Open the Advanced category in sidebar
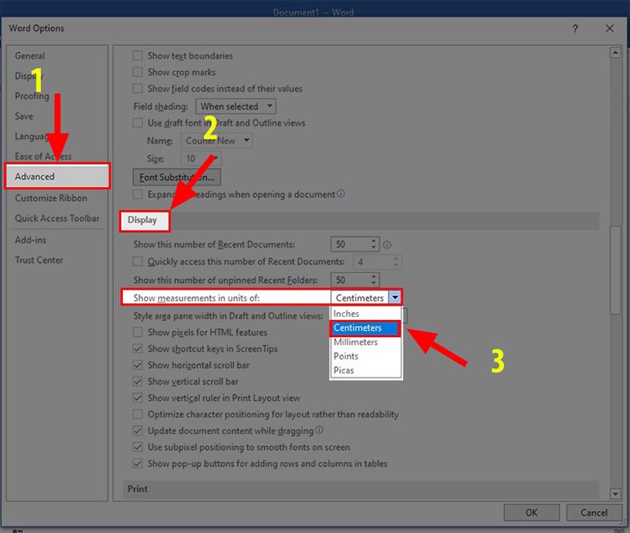The width and height of the screenshot is (630, 533). (57, 177)
